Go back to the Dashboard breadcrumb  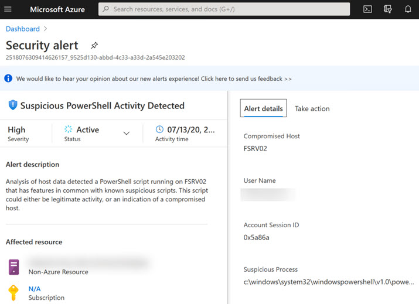(23, 29)
